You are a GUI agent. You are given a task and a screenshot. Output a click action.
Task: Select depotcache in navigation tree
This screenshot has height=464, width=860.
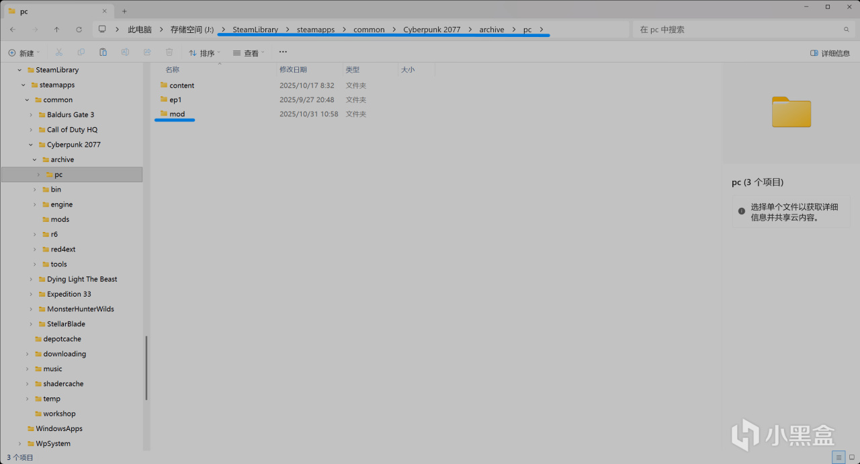(x=62, y=339)
